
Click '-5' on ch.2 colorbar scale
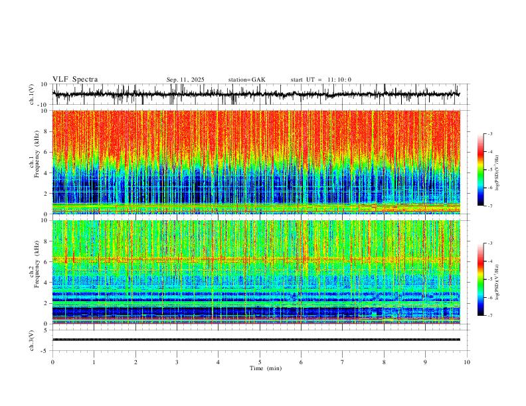[489, 279]
